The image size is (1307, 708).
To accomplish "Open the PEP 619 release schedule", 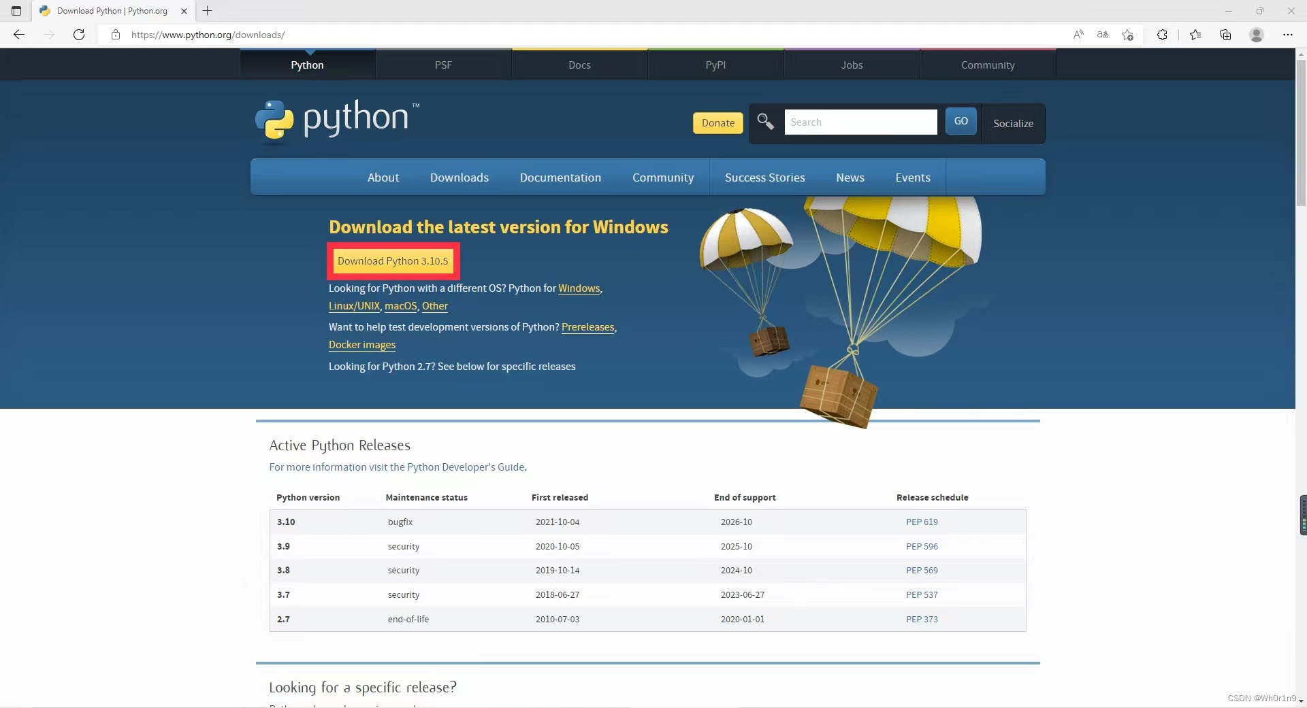I will 922,522.
